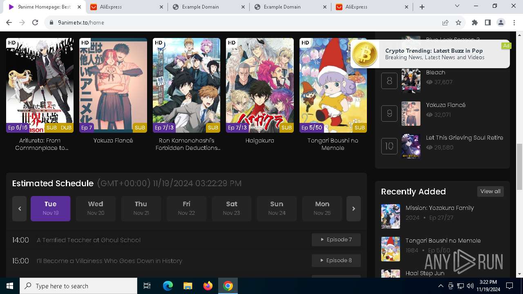Open Mission: Yozakura Family recently added
The image size is (523, 294).
point(440,208)
